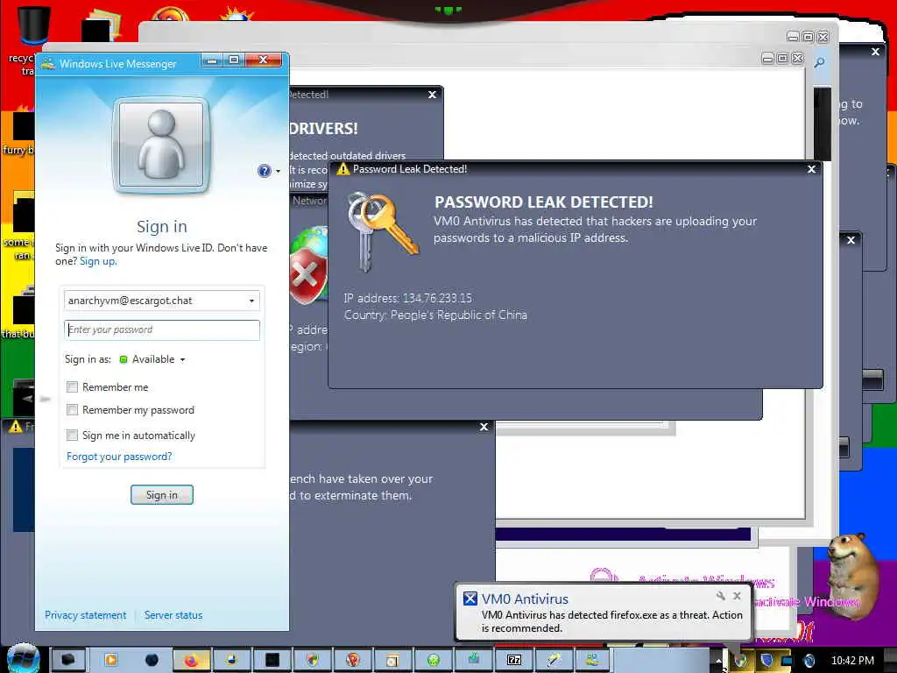Screen dimensions: 897x673
Task: Expand the anarchyvm@escargot.chat account dropdown
Action: point(251,301)
